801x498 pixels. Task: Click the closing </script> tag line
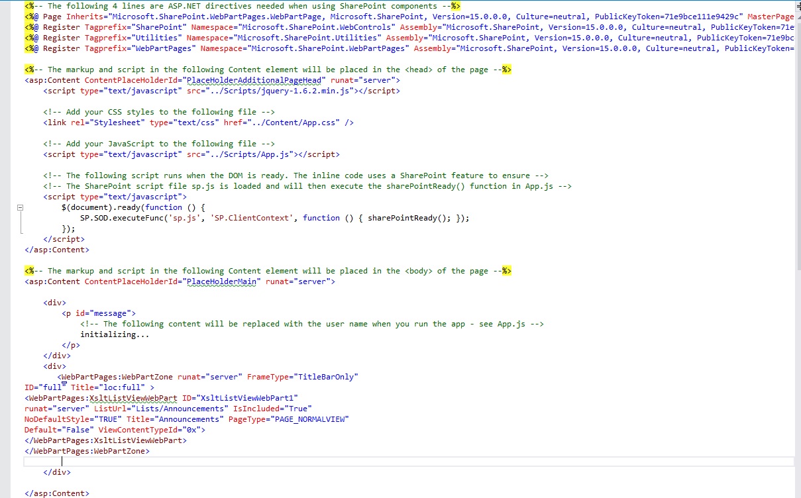64,239
